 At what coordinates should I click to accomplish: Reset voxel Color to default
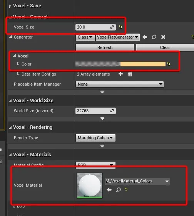[x=169, y=64]
